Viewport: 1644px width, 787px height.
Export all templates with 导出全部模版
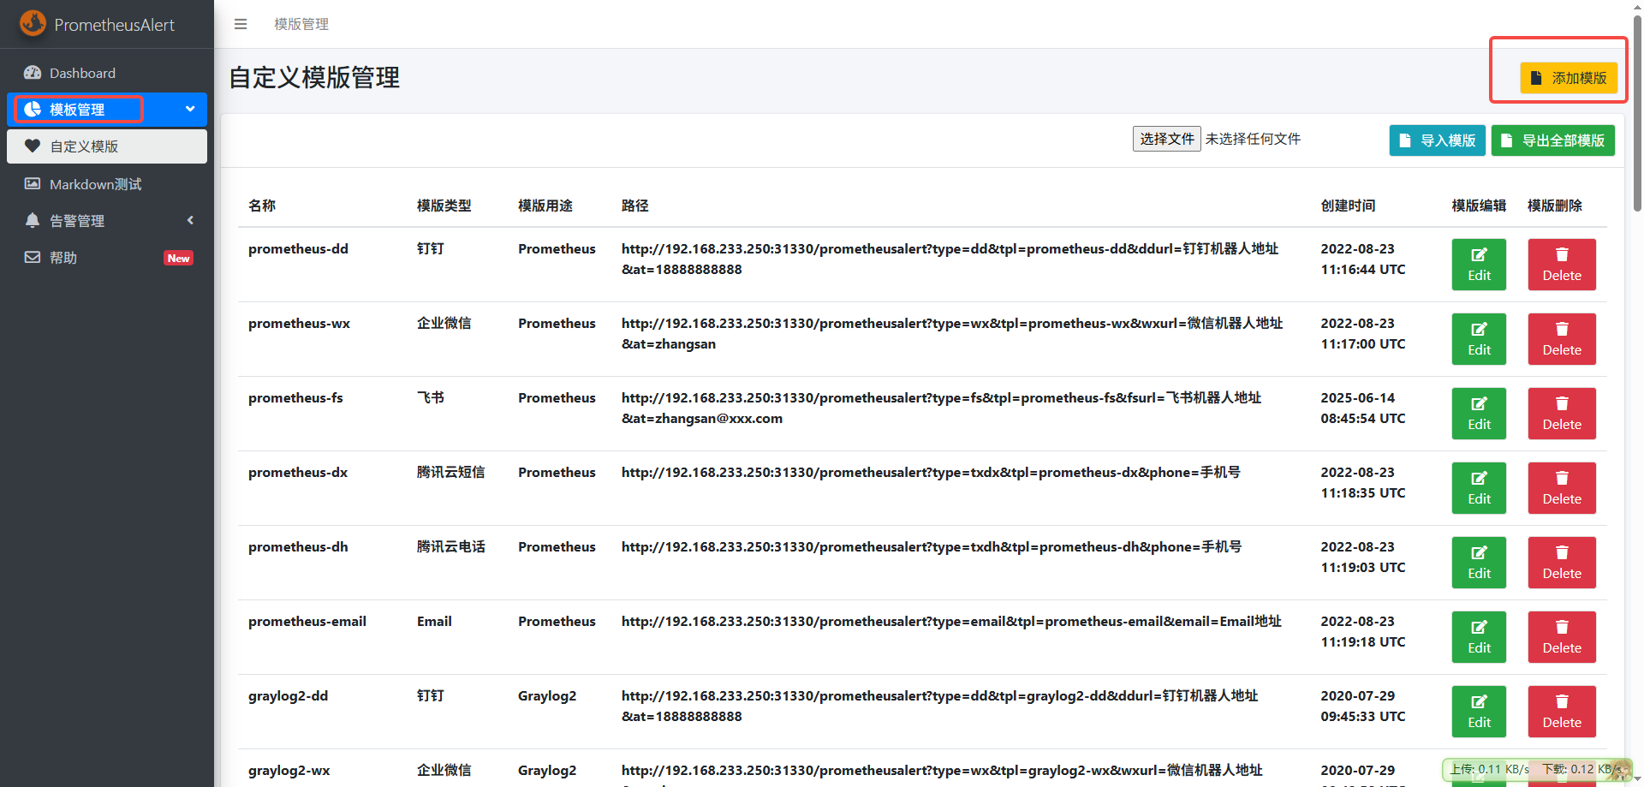[1552, 140]
